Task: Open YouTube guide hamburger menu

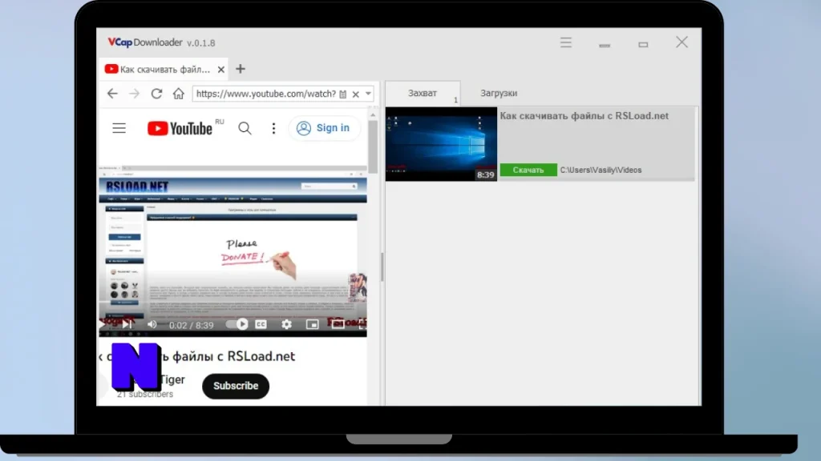Action: click(x=119, y=128)
